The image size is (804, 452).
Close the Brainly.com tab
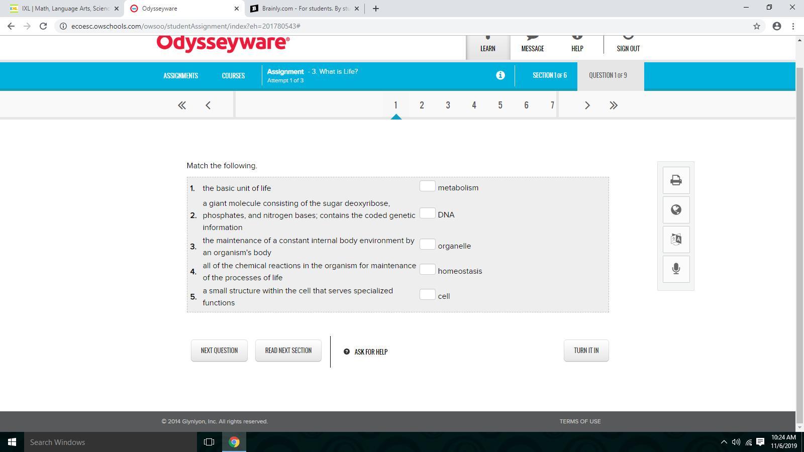click(x=357, y=9)
